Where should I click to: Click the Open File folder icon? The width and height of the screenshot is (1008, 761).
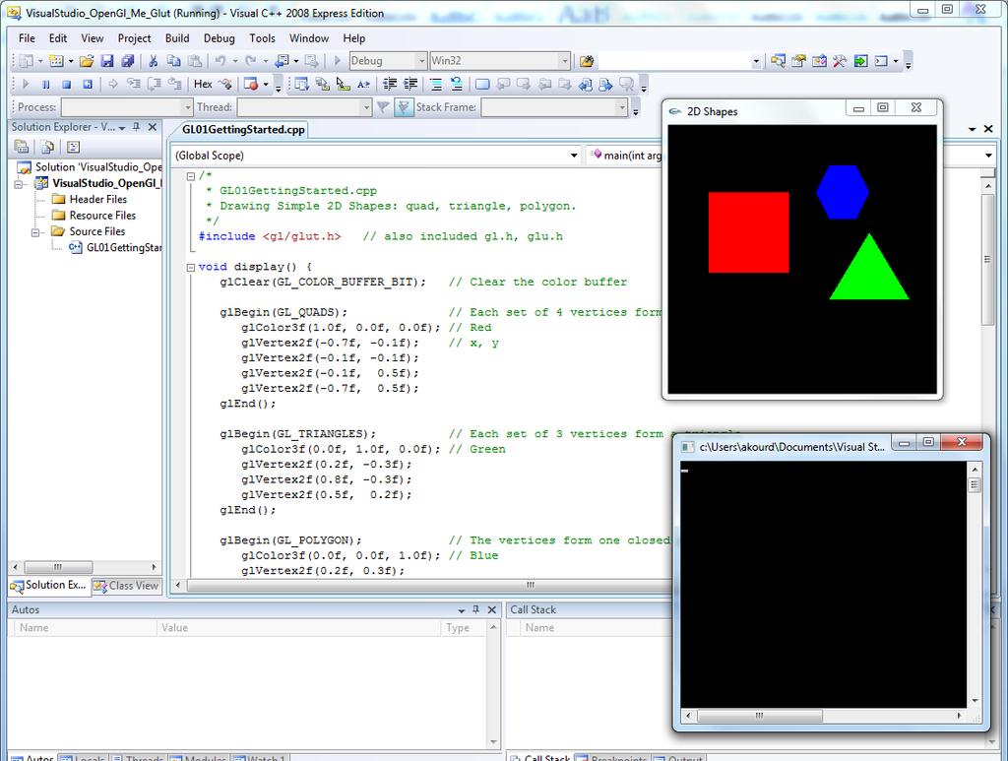coord(87,61)
